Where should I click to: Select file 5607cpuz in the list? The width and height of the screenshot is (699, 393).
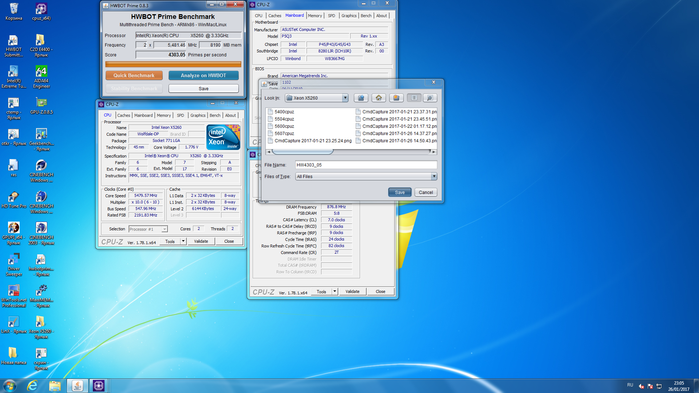[281, 134]
